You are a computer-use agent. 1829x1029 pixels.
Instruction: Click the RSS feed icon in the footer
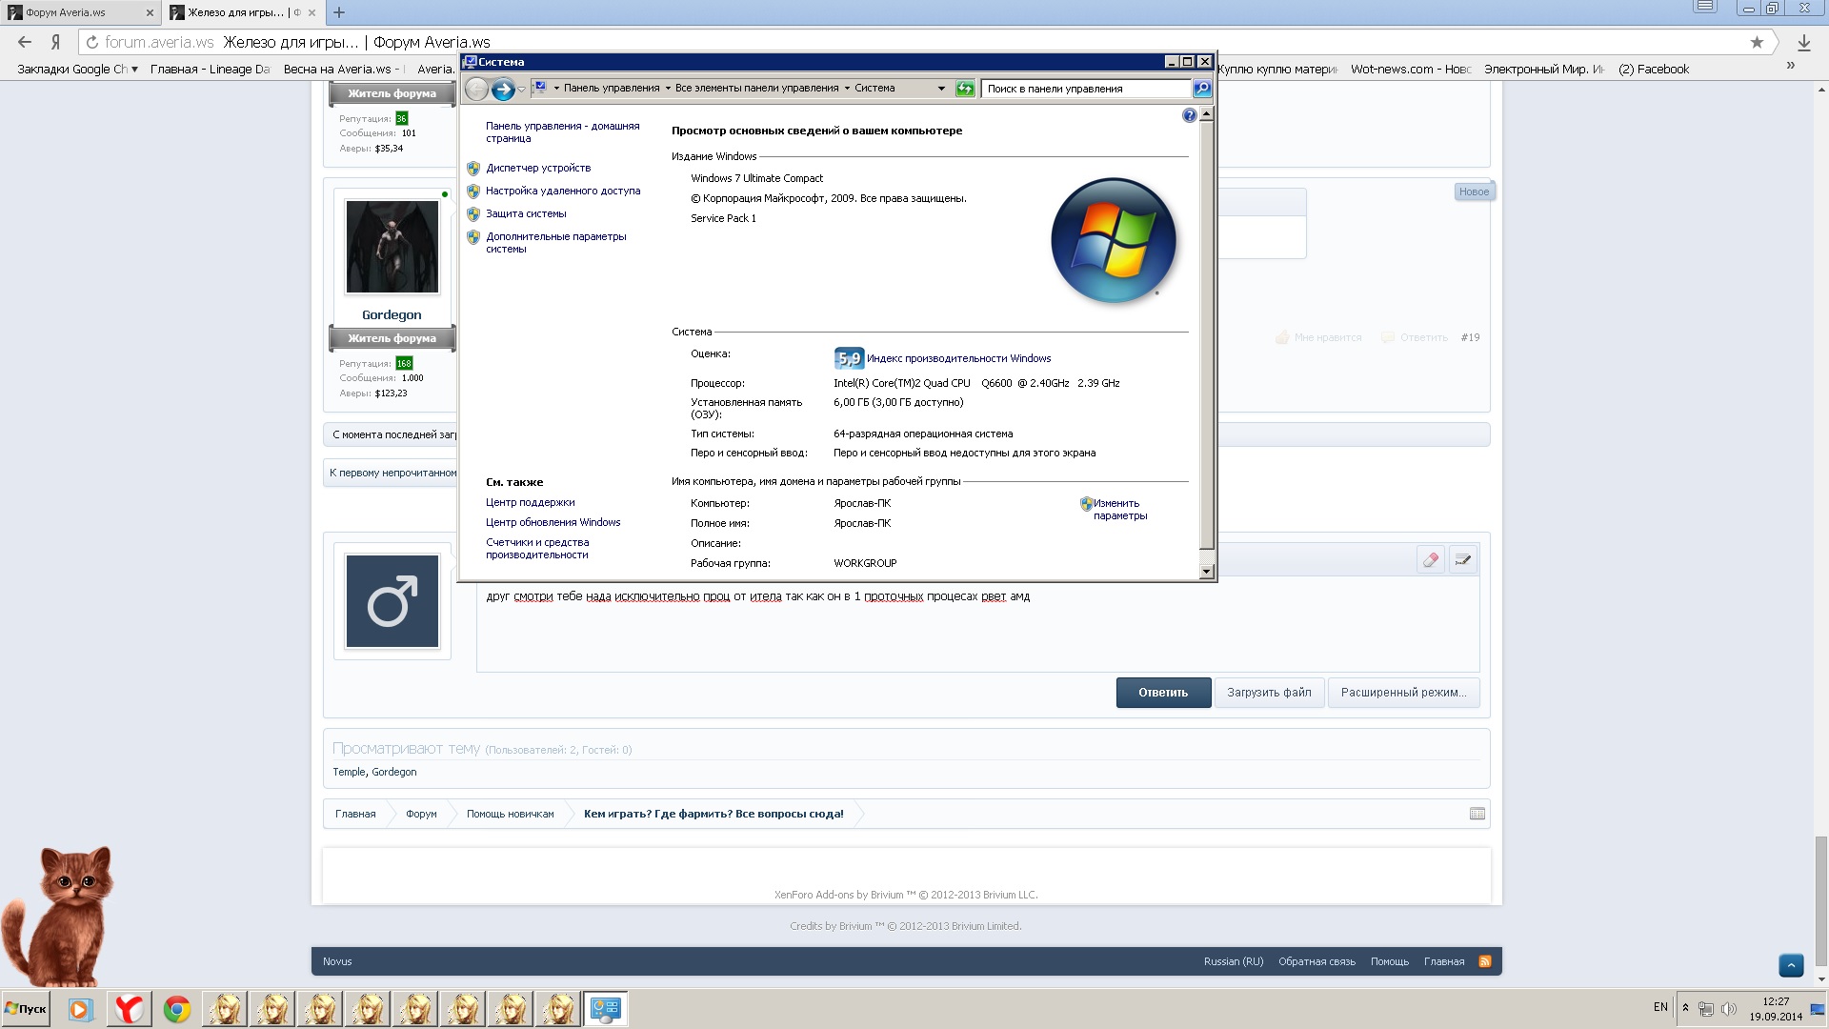click(x=1484, y=961)
